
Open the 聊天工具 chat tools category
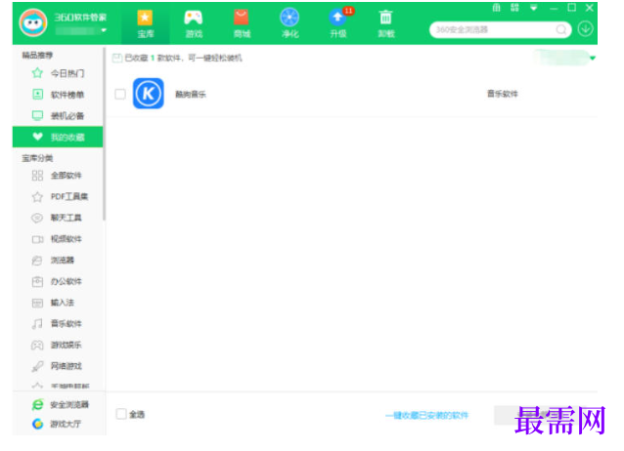[58, 218]
